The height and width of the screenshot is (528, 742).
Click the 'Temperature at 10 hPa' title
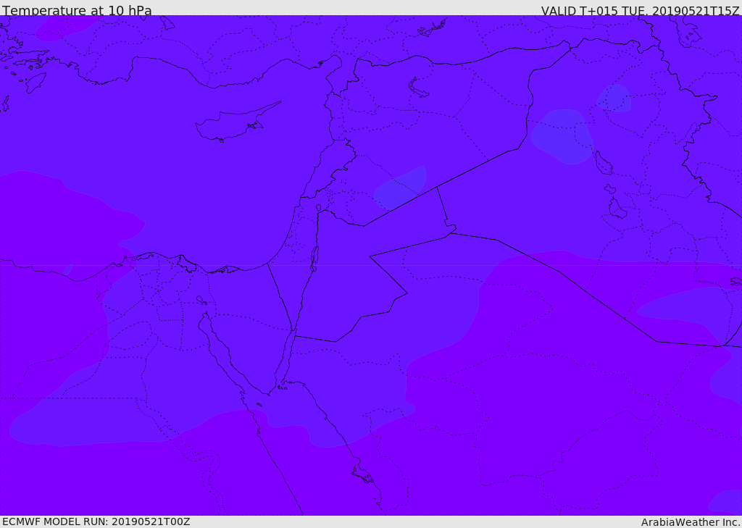pyautogui.click(x=77, y=10)
